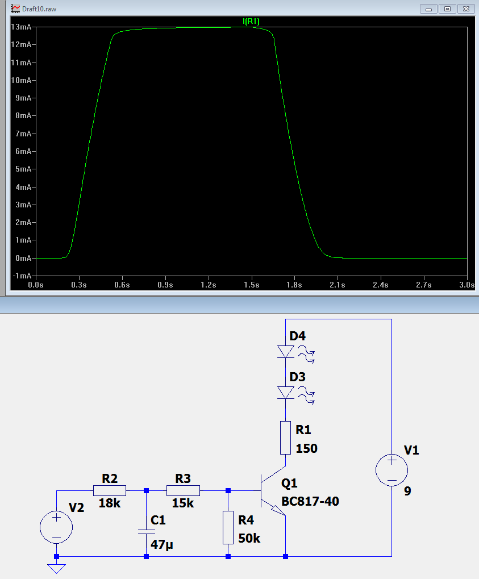Select the R4 resistor symbol

coord(228,527)
